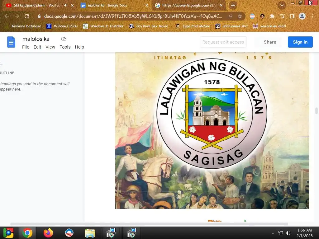Show hidden system tray icons

(273, 233)
